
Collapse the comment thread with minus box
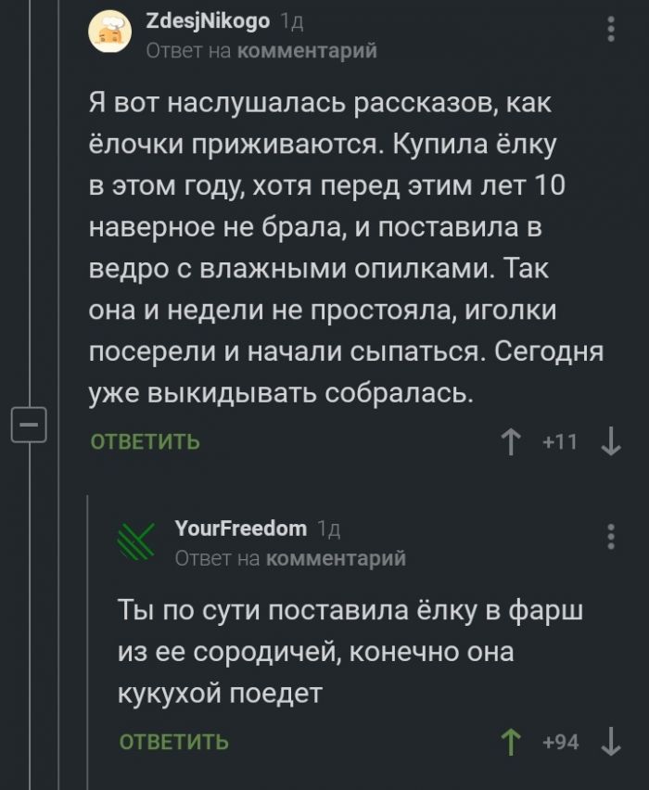[27, 426]
